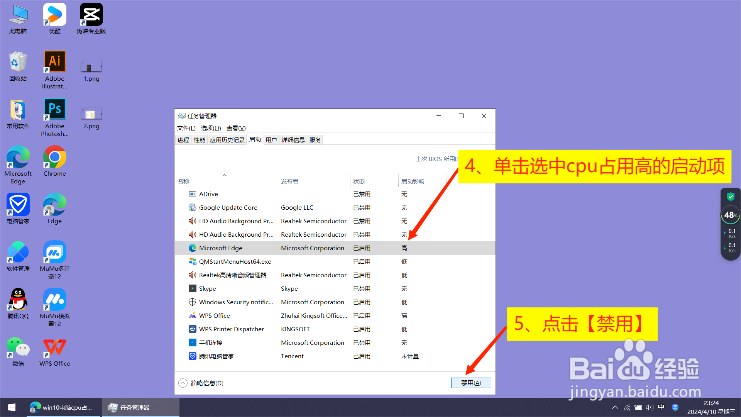Image resolution: width=741 pixels, height=417 pixels.
Task: Open the 查看(V) menu
Action: [x=236, y=128]
